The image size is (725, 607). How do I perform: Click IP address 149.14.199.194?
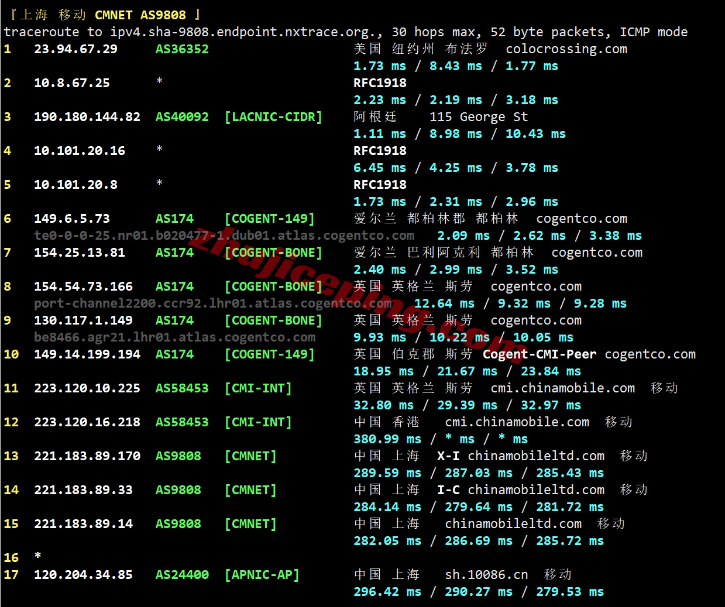tap(87, 354)
